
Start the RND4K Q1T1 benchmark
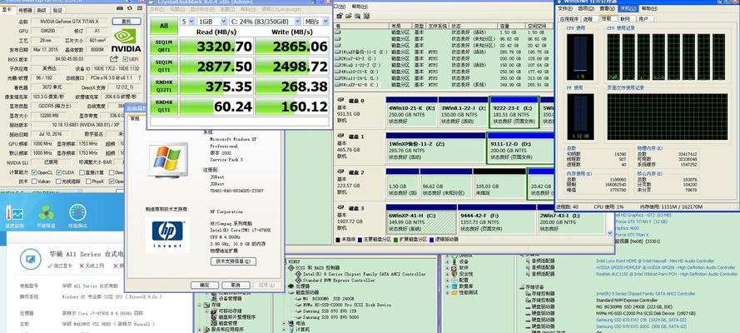point(163,106)
